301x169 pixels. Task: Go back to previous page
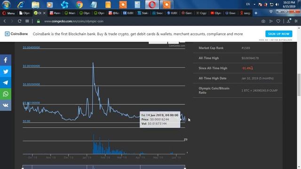(5, 21)
